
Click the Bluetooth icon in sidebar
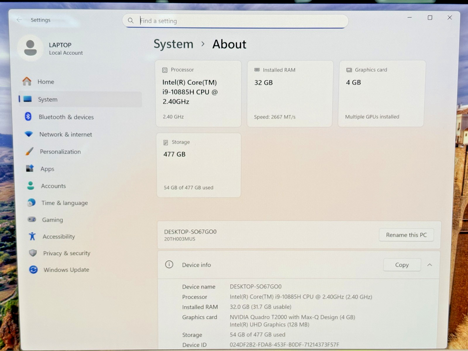[28, 116]
